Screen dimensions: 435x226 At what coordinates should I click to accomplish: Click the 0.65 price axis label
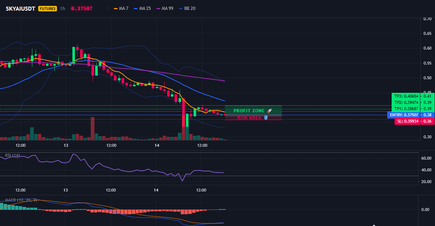[427, 33]
